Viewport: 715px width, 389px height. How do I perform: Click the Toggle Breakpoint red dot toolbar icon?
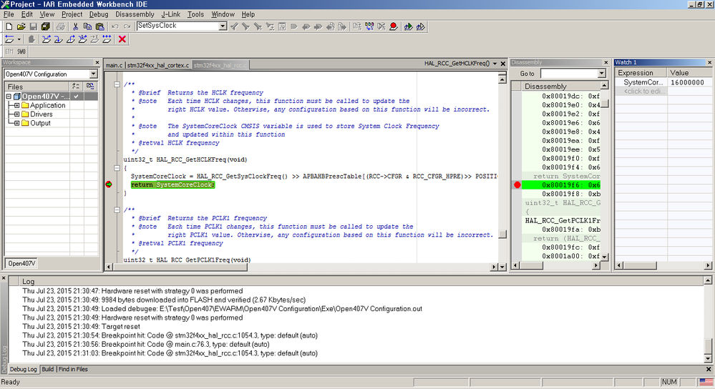(x=394, y=26)
